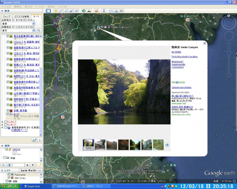
Task: Play tour button below search results
Action: pyautogui.click(x=34, y=140)
